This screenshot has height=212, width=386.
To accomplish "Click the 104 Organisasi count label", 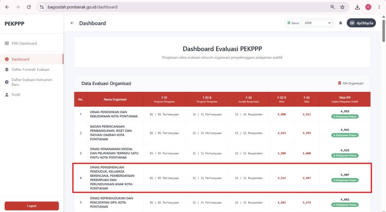I will 352,83.
